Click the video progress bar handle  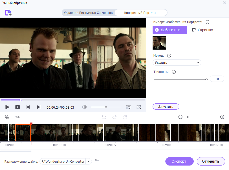pyautogui.click(x=21, y=100)
